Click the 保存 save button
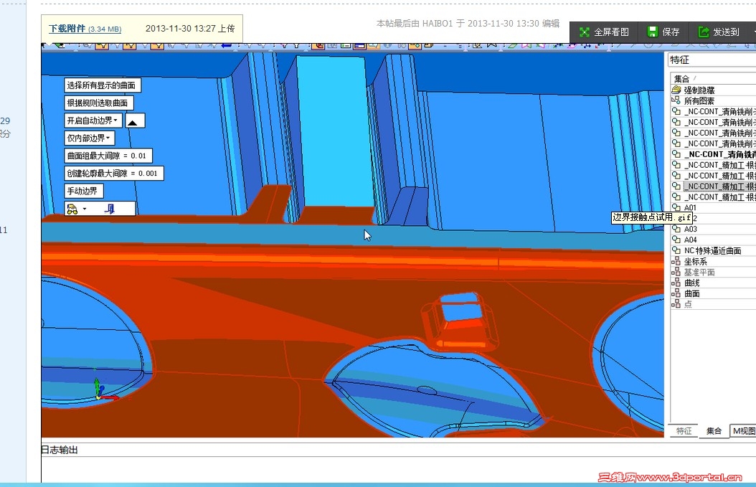756x487 pixels. [x=663, y=32]
